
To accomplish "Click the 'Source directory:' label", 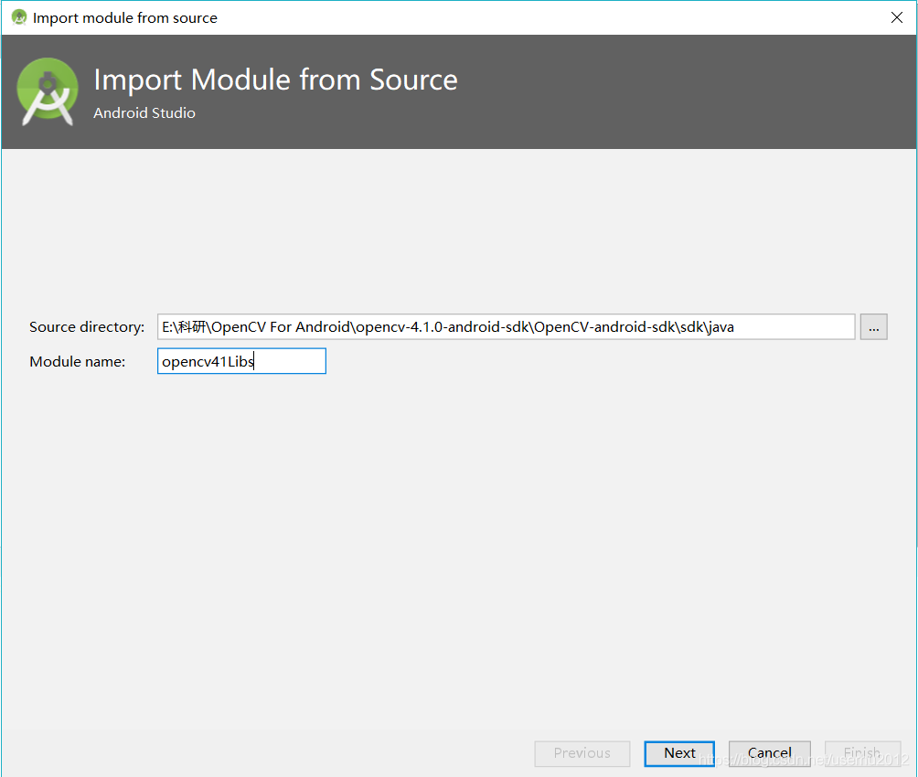I will coord(87,327).
